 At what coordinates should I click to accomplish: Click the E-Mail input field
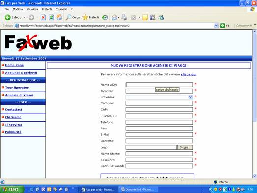point(159,135)
